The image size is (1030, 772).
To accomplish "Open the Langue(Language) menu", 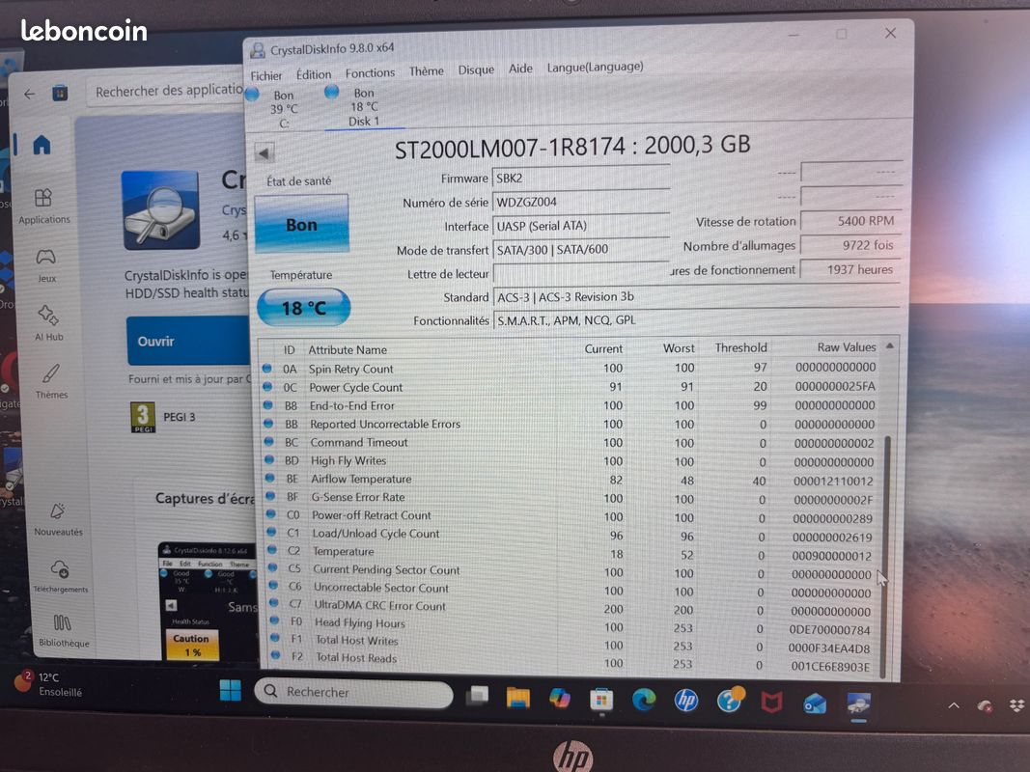I will click(595, 67).
